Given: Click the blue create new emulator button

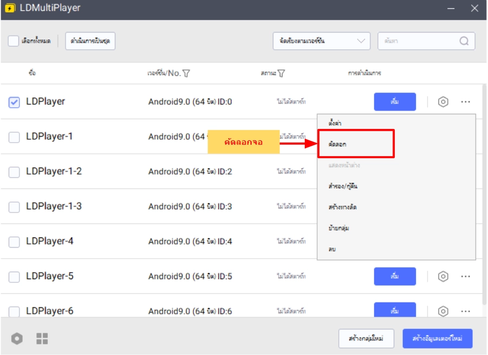Looking at the screenshot, I should 437,339.
